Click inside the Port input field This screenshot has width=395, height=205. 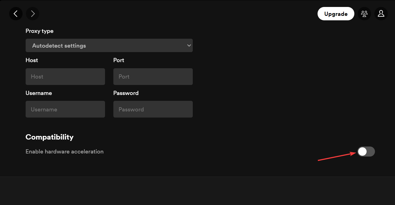click(x=153, y=76)
